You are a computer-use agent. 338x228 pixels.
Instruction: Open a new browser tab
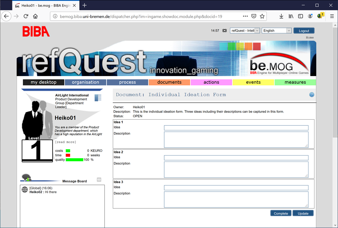click(84, 5)
